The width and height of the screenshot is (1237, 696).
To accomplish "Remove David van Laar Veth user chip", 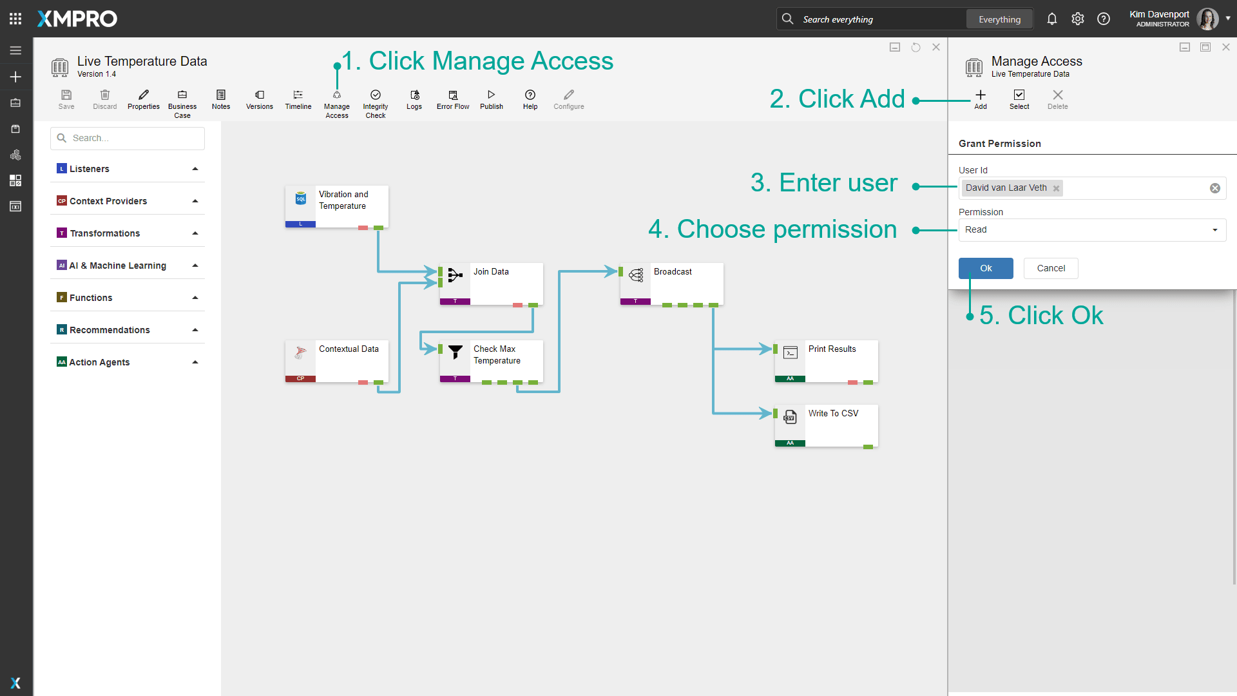I will [1057, 188].
